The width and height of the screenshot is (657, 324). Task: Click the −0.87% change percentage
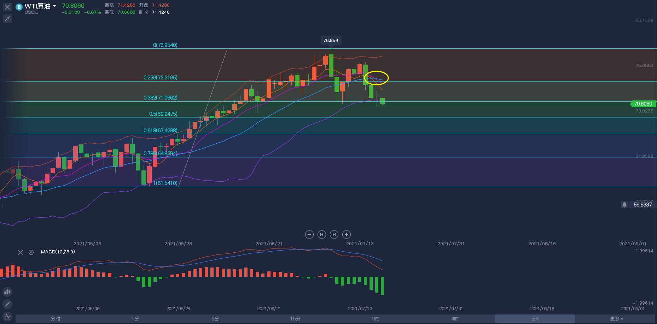pyautogui.click(x=93, y=12)
